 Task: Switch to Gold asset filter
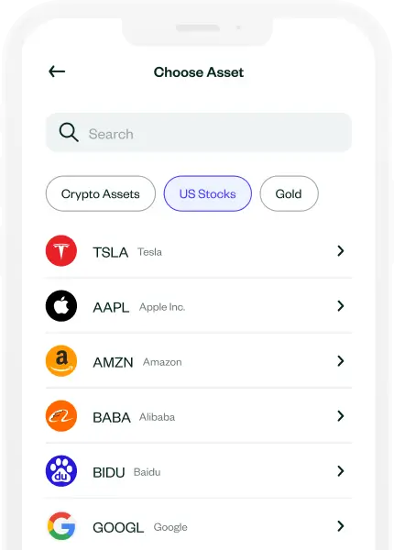[x=289, y=193]
